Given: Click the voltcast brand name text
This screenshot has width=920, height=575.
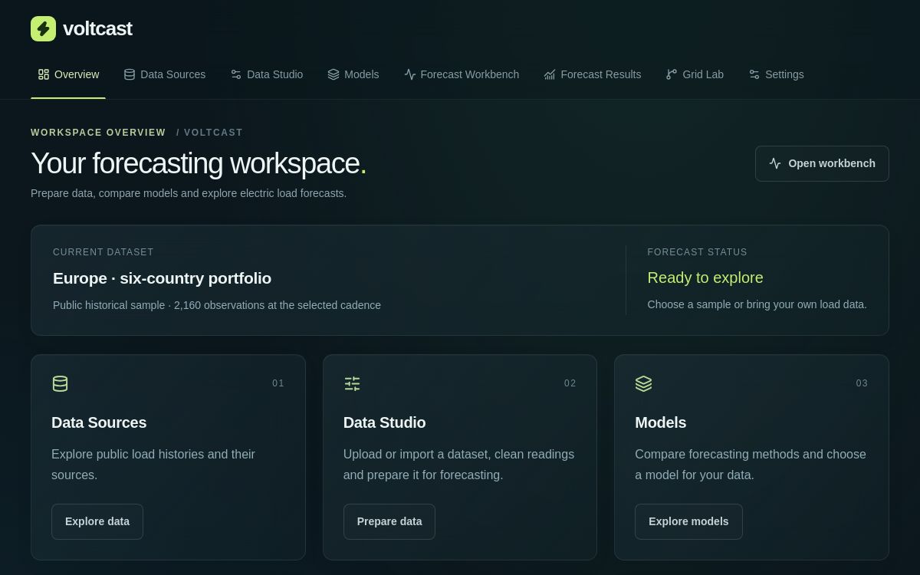Looking at the screenshot, I should (97, 28).
